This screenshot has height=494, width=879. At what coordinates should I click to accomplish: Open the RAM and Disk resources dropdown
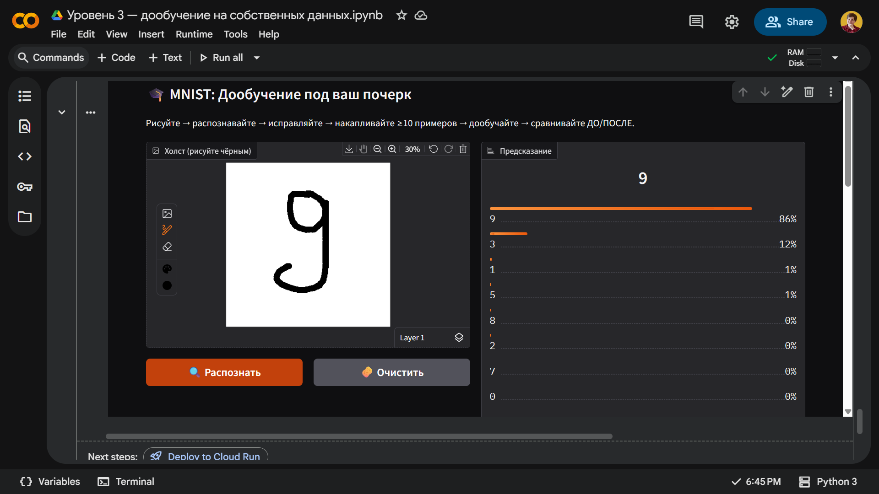(834, 58)
